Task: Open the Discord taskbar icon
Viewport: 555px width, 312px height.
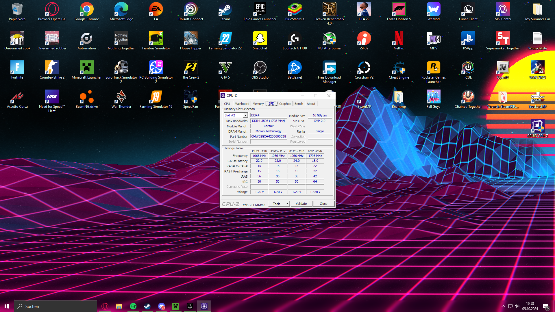Action: pyautogui.click(x=162, y=306)
